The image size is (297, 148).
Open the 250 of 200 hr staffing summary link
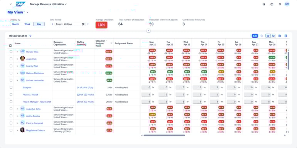(x=85, y=102)
